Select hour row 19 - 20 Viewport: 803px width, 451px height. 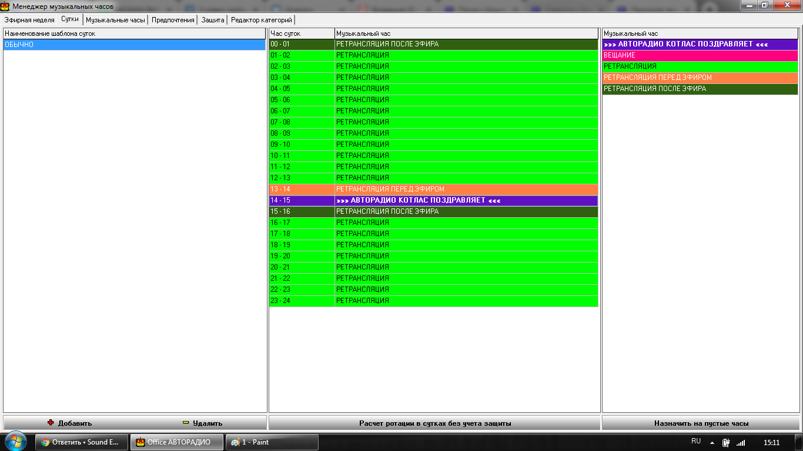coord(433,257)
